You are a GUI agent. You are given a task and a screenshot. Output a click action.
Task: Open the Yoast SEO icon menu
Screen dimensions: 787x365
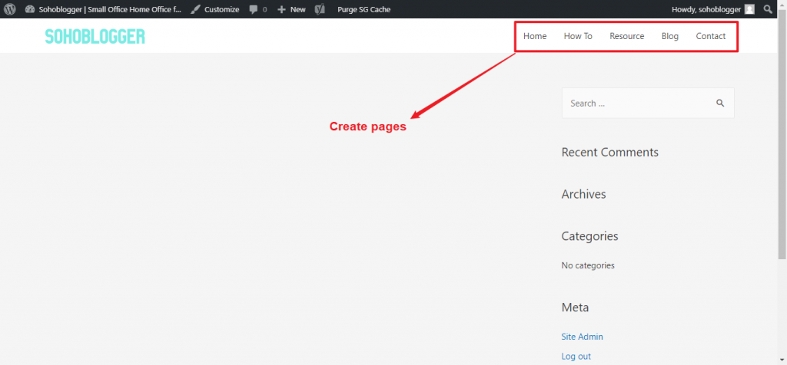click(x=319, y=9)
